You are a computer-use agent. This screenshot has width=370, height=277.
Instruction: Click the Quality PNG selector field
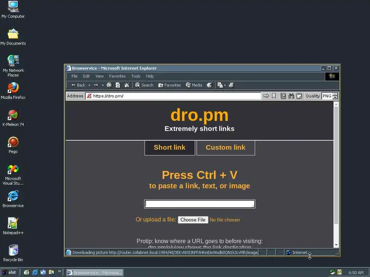[x=327, y=96]
